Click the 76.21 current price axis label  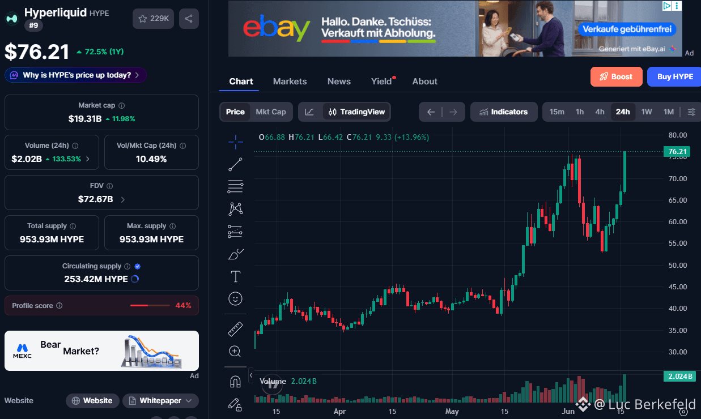678,152
